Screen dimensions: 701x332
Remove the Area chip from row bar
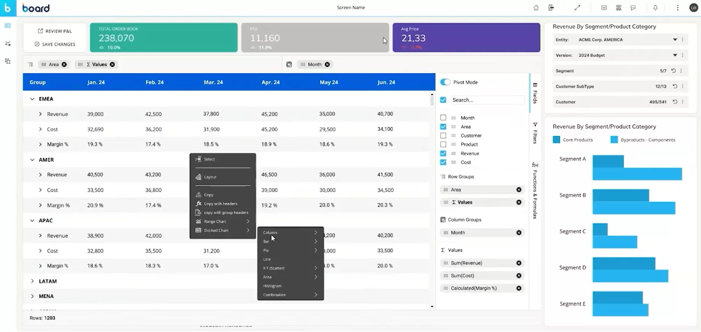coord(64,65)
